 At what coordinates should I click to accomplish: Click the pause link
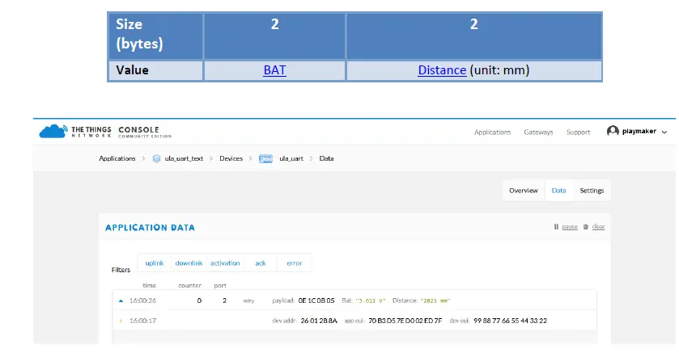coord(570,227)
